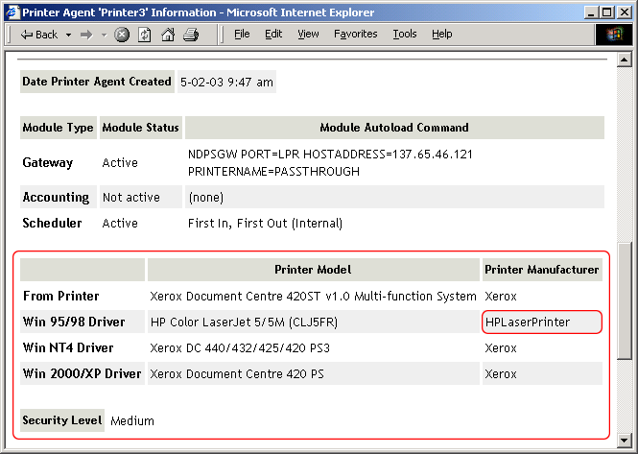Image resolution: width=638 pixels, height=454 pixels.
Task: Click the 'Printer Manufacturer' column header
Action: [542, 270]
